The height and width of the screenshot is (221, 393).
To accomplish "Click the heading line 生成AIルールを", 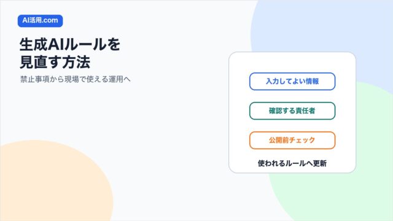I will [70, 44].
